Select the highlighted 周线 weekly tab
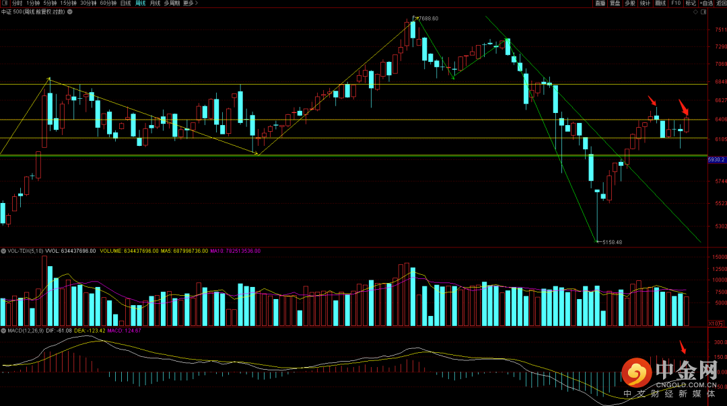Screen dimensions: 727x406 tap(141, 3)
